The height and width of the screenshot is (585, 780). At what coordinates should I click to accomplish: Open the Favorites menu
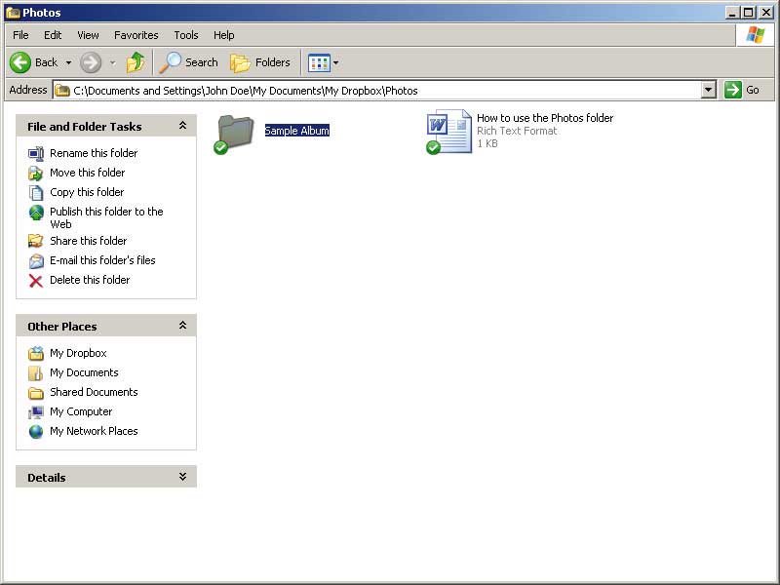pos(136,35)
